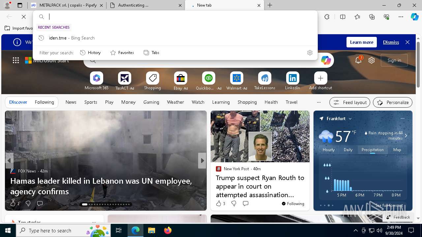Screen dimensions: 422x237
Task: Open the Precipitation weather tab
Action: (373, 150)
